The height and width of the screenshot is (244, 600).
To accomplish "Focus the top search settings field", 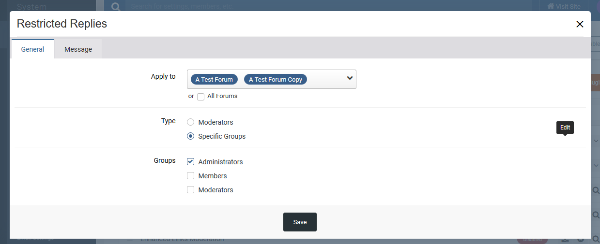I will (x=329, y=7).
